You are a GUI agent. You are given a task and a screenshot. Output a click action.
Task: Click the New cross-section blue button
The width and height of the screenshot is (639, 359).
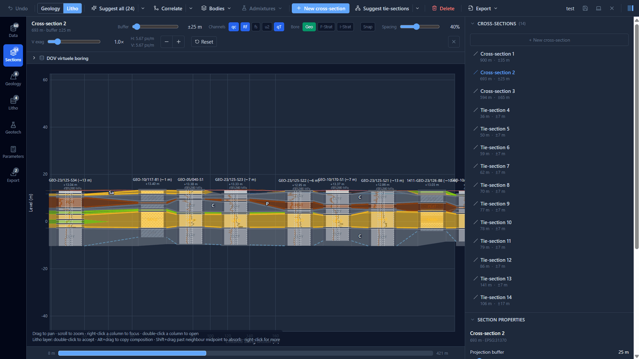tap(320, 9)
